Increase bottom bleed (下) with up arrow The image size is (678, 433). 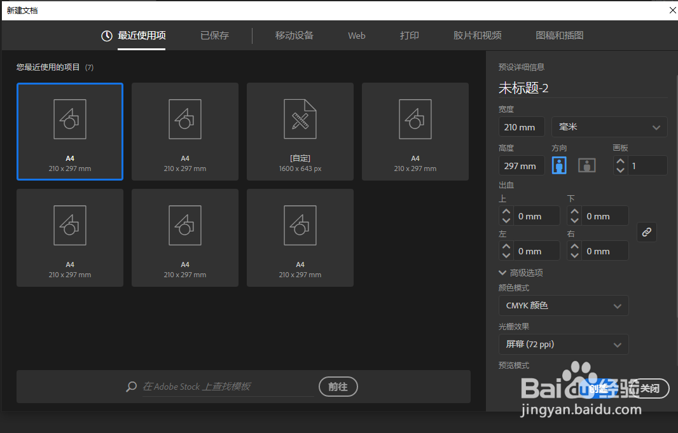click(575, 212)
